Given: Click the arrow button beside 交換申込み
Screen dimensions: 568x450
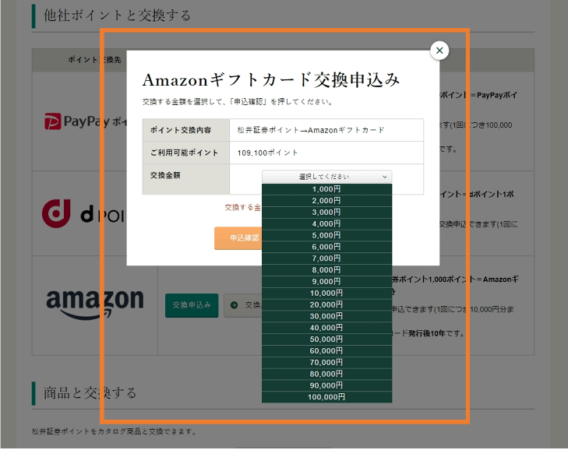Looking at the screenshot, I should [242, 305].
